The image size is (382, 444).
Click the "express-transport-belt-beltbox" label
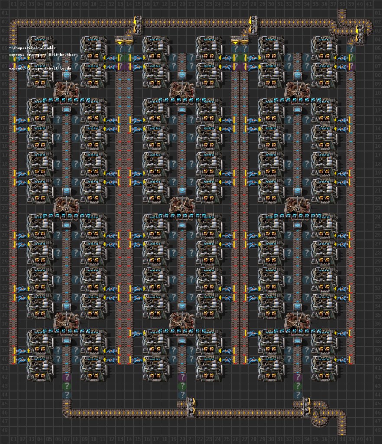click(x=42, y=55)
